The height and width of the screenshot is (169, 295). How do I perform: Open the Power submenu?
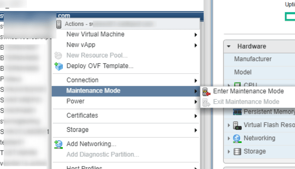click(76, 101)
